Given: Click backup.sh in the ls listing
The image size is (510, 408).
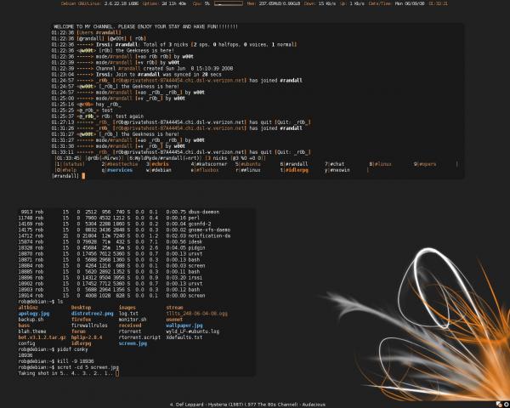Looking at the screenshot, I should tap(31, 320).
